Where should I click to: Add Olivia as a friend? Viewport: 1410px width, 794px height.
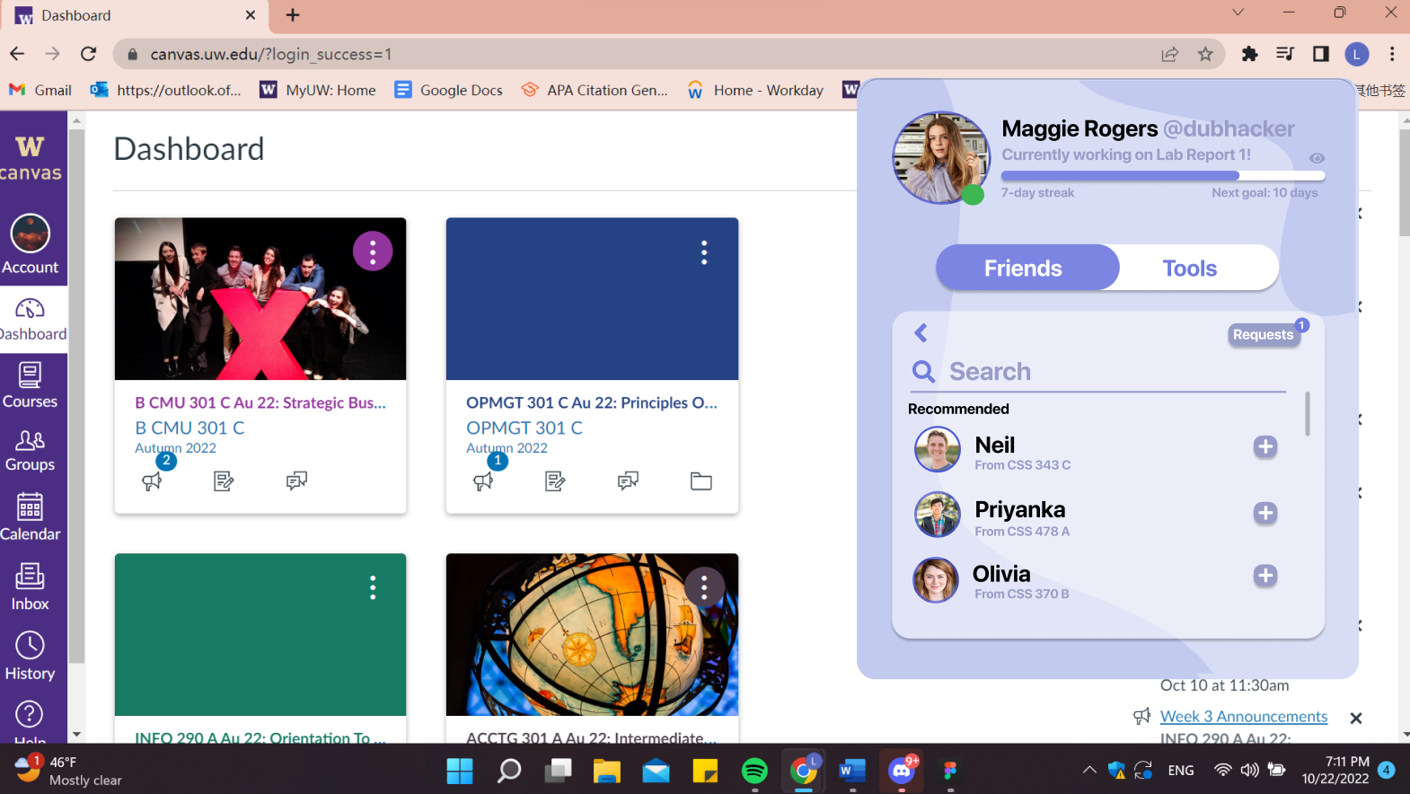pyautogui.click(x=1265, y=576)
